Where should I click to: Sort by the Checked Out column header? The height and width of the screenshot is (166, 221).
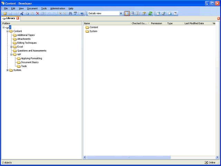coord(140,24)
